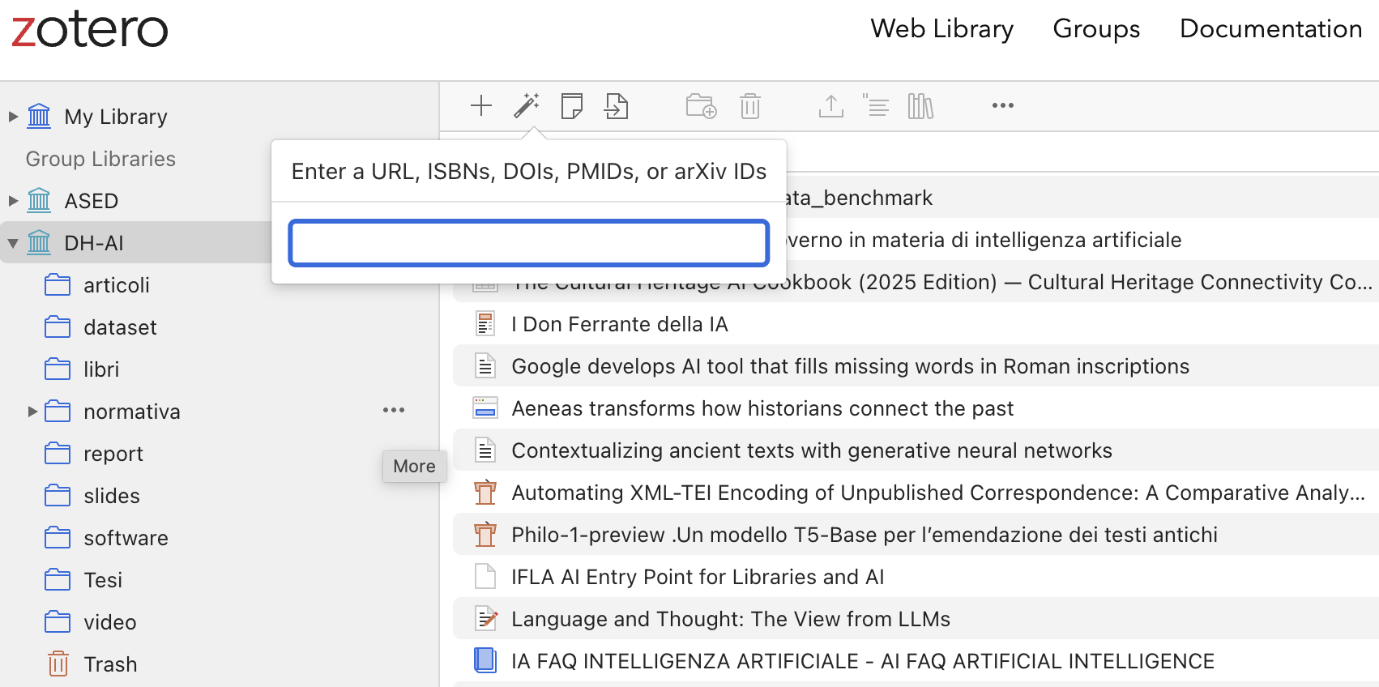Click the Move to Trash toolbar icon
The image size is (1379, 687).
[750, 105]
